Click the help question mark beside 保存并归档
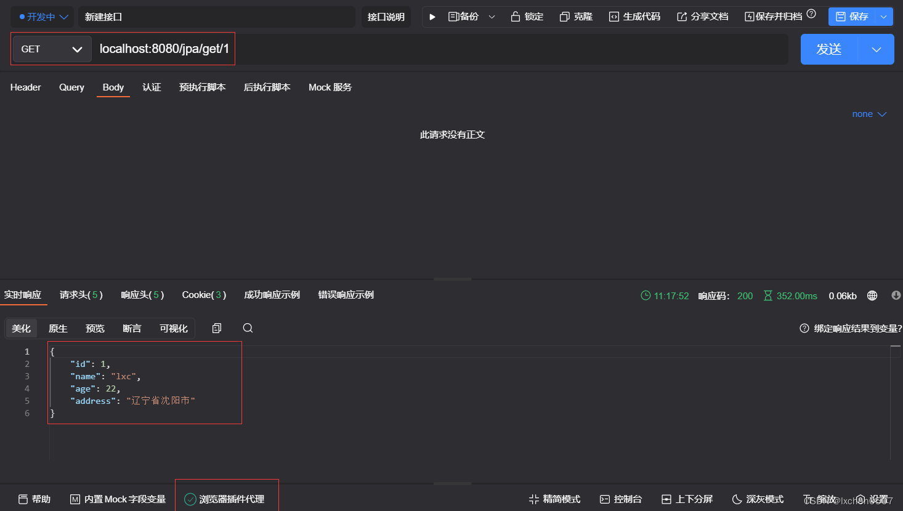 (x=811, y=14)
